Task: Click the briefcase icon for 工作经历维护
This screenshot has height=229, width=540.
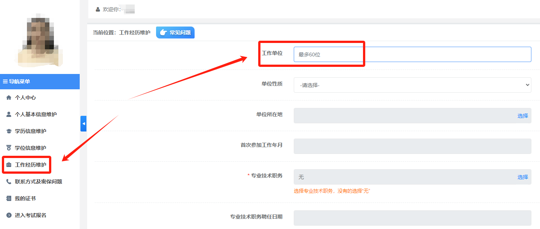Action: pyautogui.click(x=9, y=165)
